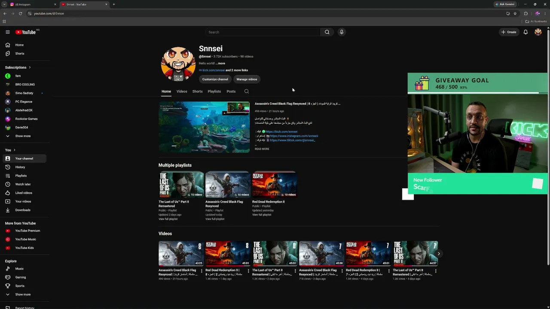Open the YouTube guide hamburger menu
Viewport: 550px width, 309px height.
click(7, 32)
